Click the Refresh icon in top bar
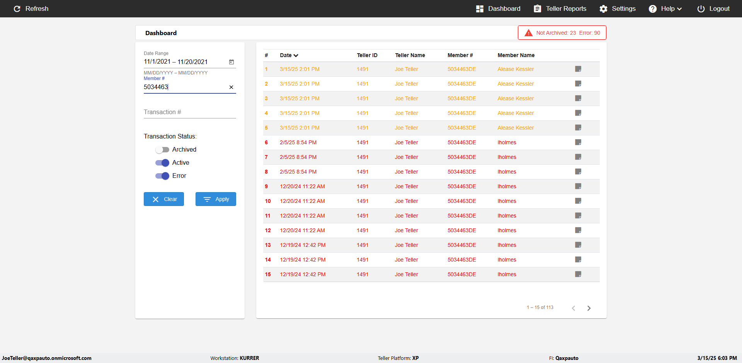This screenshot has width=742, height=363. tap(17, 8)
